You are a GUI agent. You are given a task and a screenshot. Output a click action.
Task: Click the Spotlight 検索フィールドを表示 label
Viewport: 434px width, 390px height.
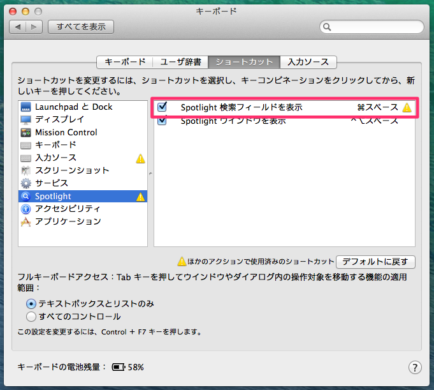tap(242, 107)
